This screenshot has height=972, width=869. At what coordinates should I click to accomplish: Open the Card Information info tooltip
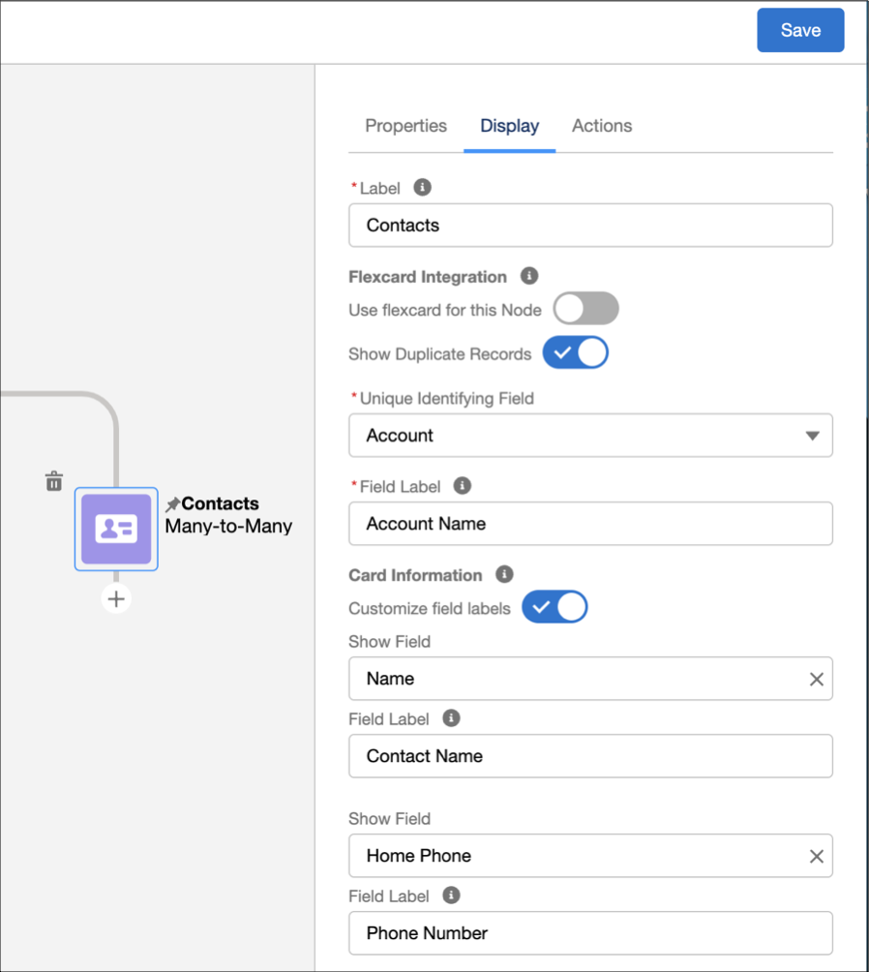[x=503, y=575]
